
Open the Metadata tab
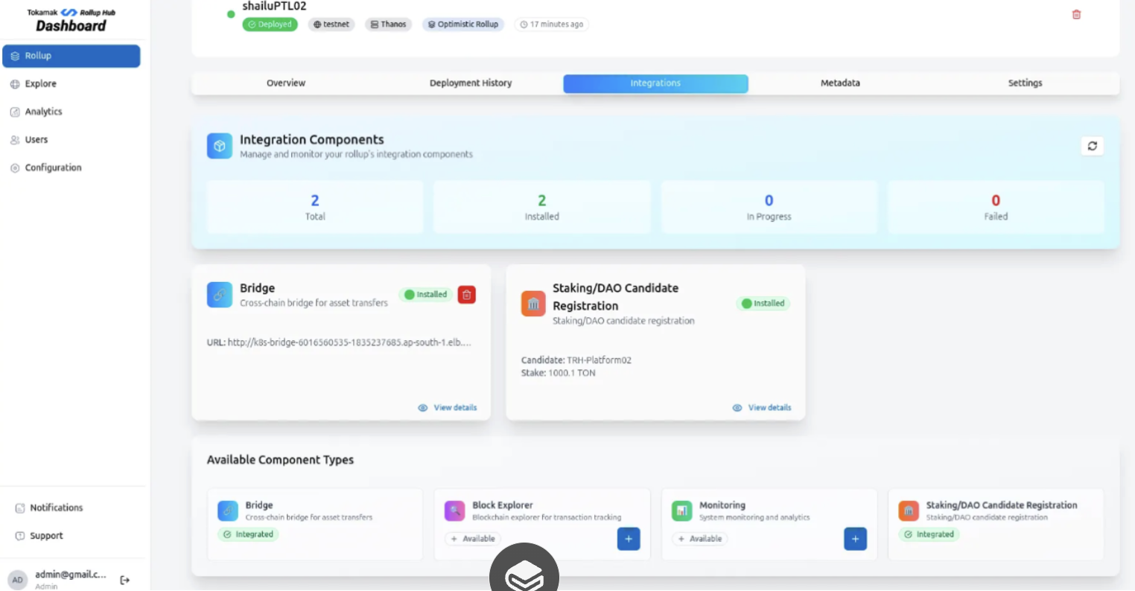tap(840, 83)
